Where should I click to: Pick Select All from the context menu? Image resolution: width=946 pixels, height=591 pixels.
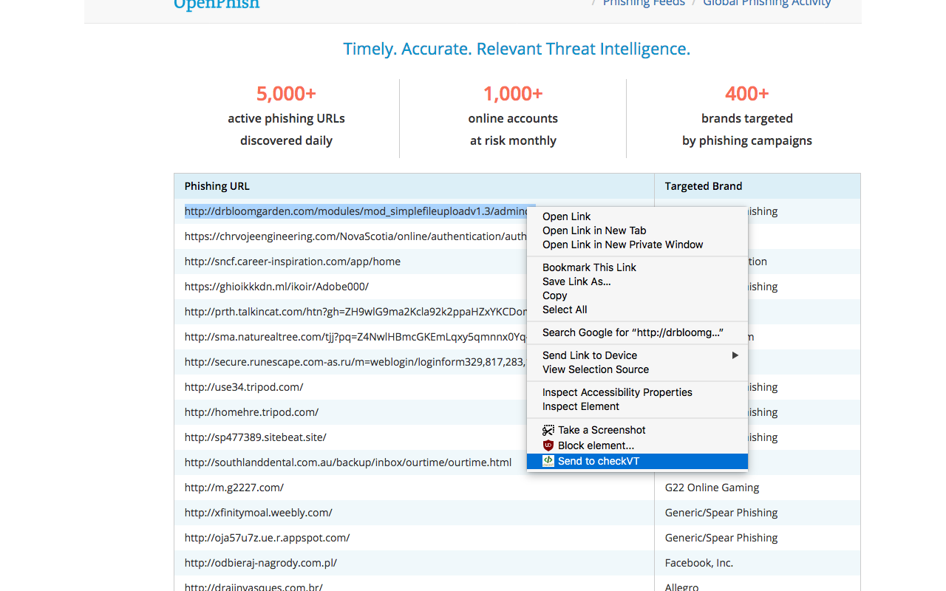(565, 310)
